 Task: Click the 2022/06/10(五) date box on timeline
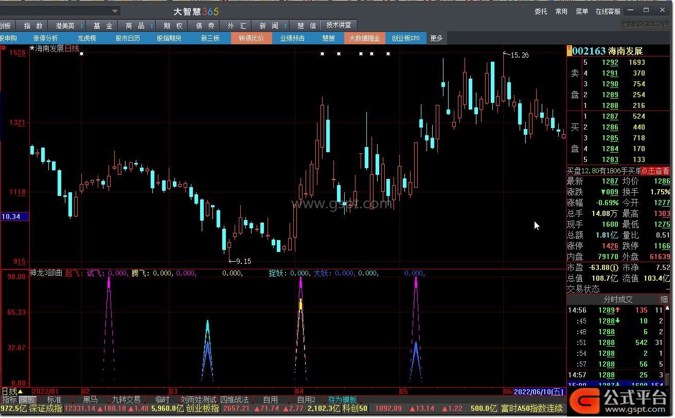pos(538,392)
